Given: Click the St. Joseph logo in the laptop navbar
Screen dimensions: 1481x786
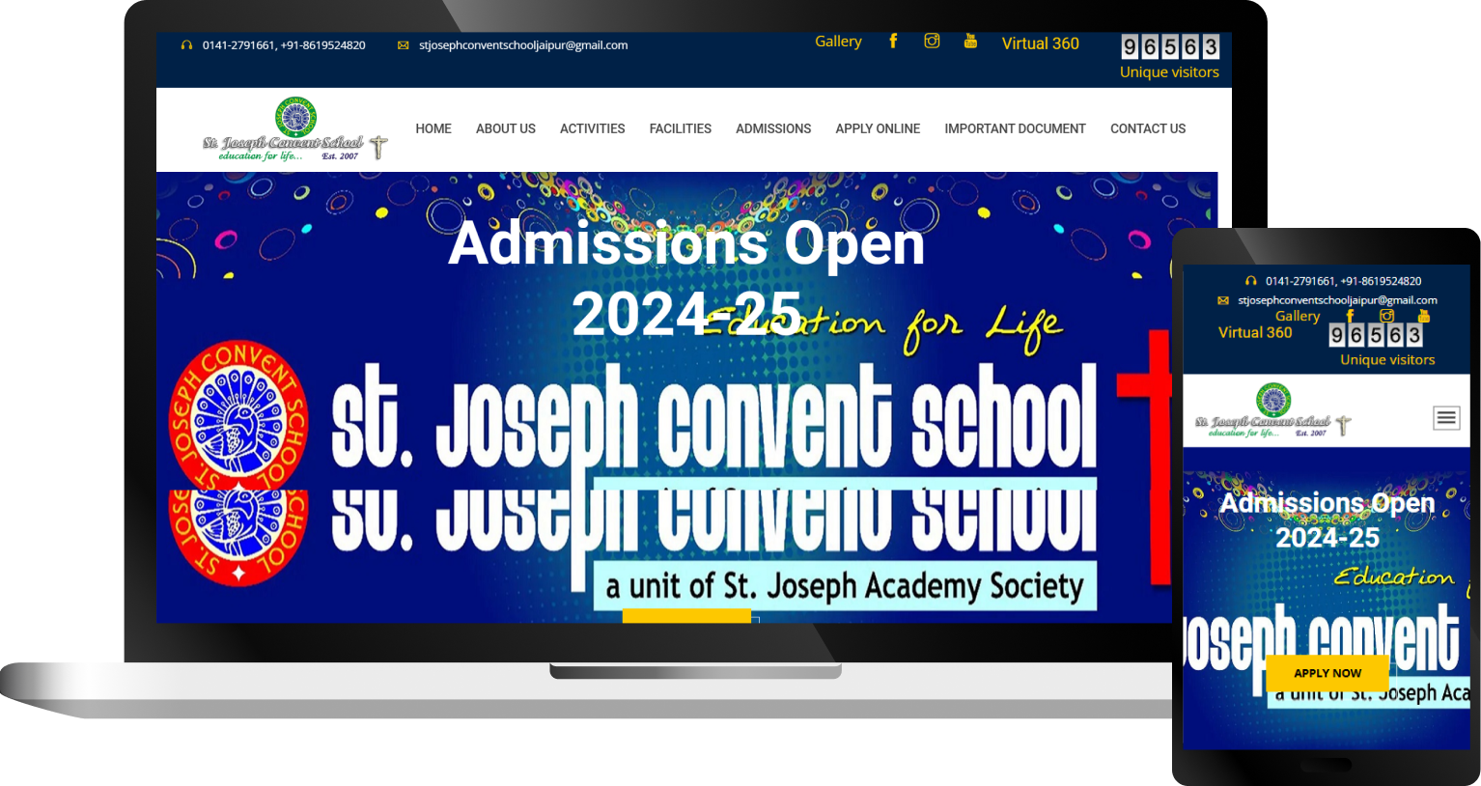Looking at the screenshot, I should pyautogui.click(x=294, y=129).
